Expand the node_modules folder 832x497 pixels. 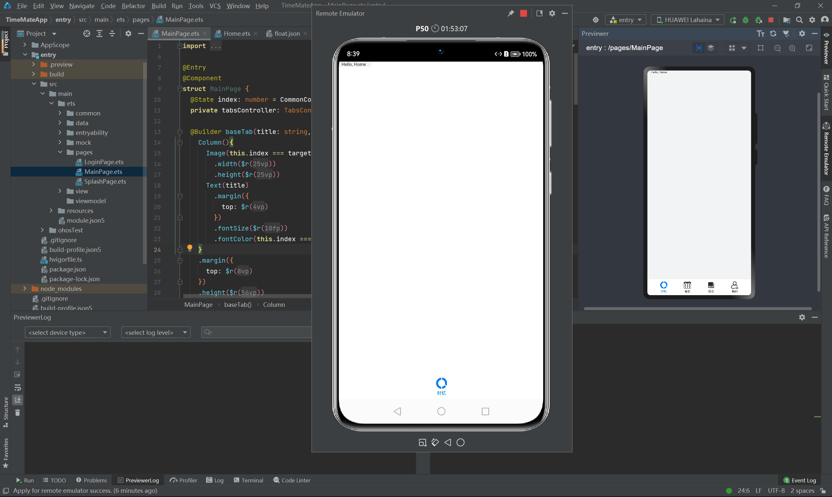25,288
